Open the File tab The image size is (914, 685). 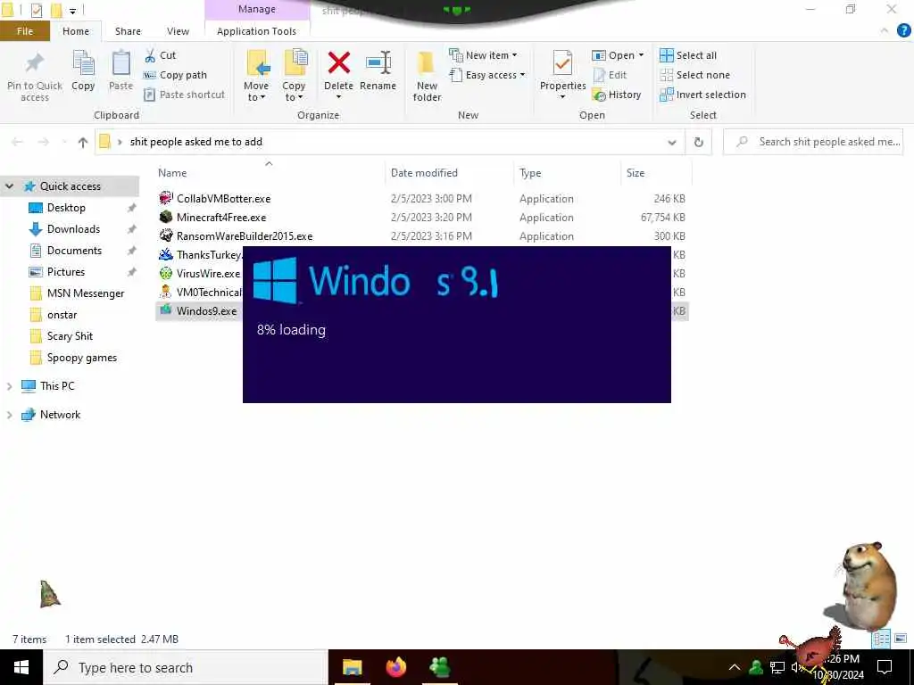(25, 31)
